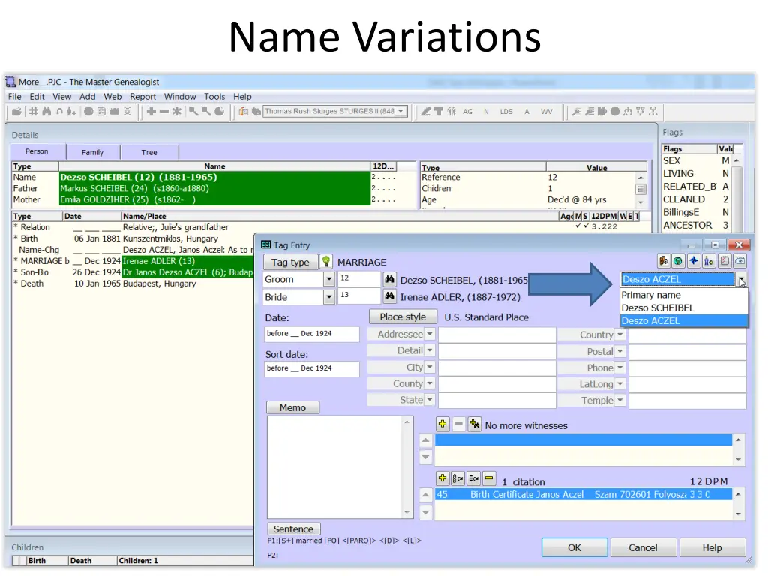Select Primary name from the dropdown list
768x576 pixels.
click(684, 295)
